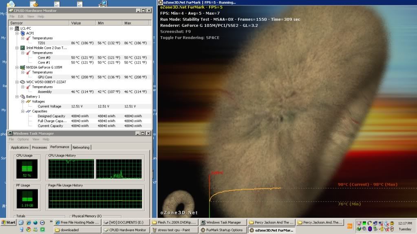This screenshot has height=234, width=417.
Task: Click the Capacities wave icon
Action: pyautogui.click(x=29, y=111)
